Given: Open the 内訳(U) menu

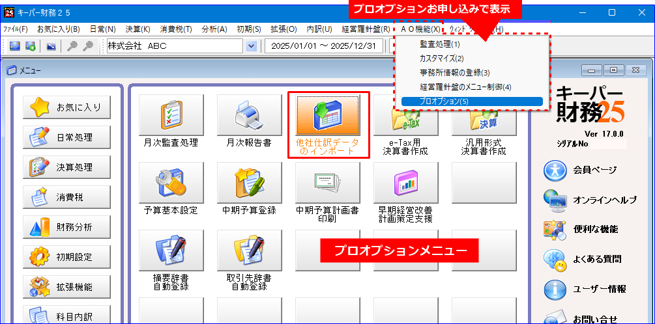Looking at the screenshot, I should (319, 29).
